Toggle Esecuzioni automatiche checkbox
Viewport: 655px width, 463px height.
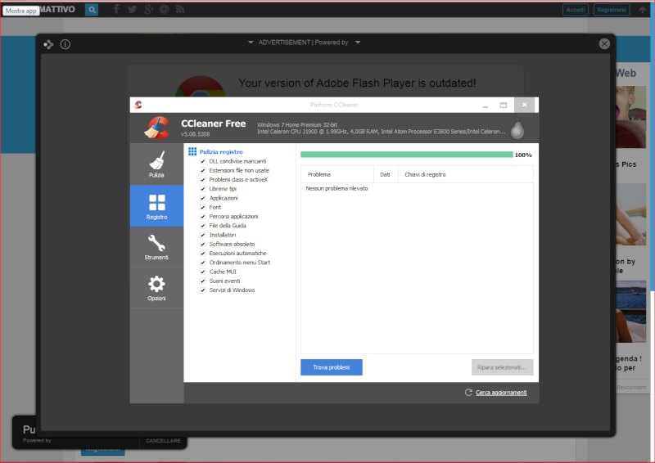tap(202, 253)
